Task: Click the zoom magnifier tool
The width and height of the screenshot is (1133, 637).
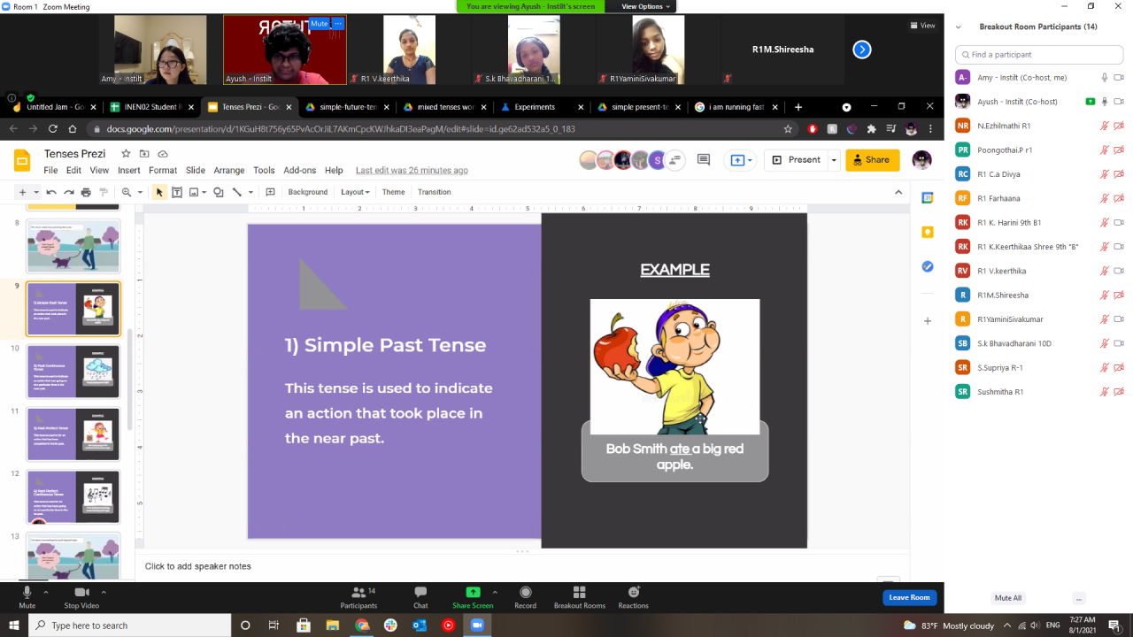Action: coord(127,192)
